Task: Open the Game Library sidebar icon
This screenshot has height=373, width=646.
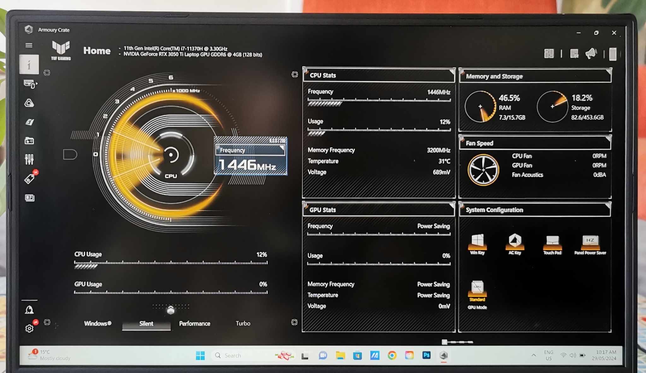Action: (x=29, y=141)
